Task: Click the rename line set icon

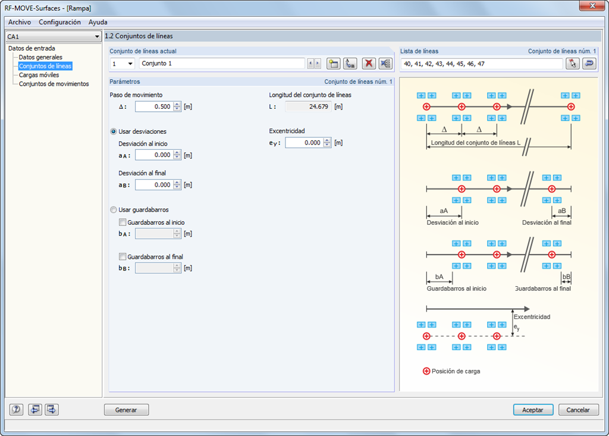Action: point(350,64)
